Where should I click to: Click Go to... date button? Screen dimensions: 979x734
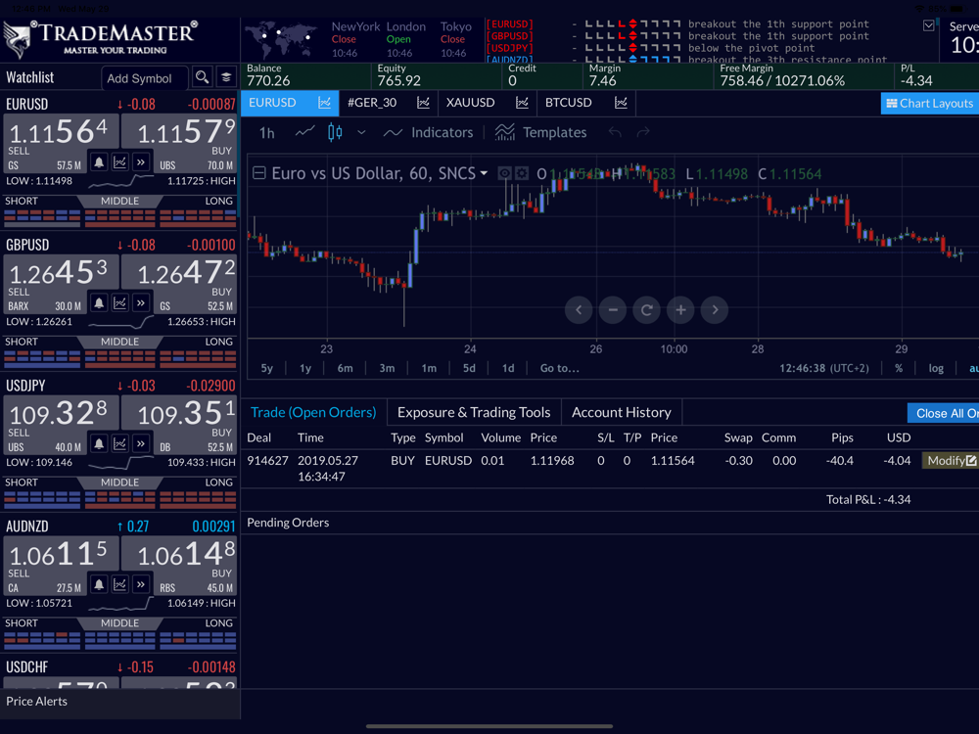[559, 368]
